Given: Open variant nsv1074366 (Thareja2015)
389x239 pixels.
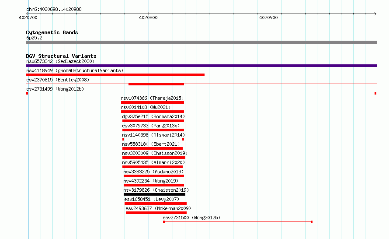Looking at the screenshot, I should click(153, 98).
